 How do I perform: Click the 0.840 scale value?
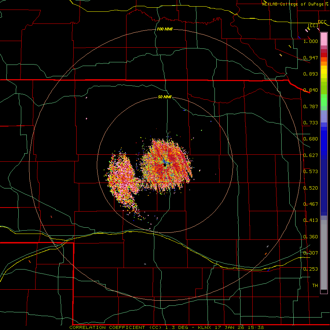311,90
